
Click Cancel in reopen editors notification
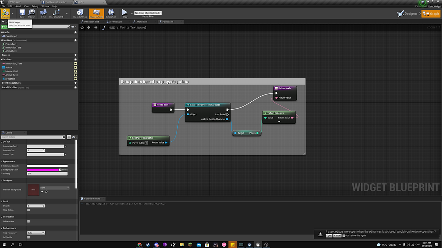point(337,236)
